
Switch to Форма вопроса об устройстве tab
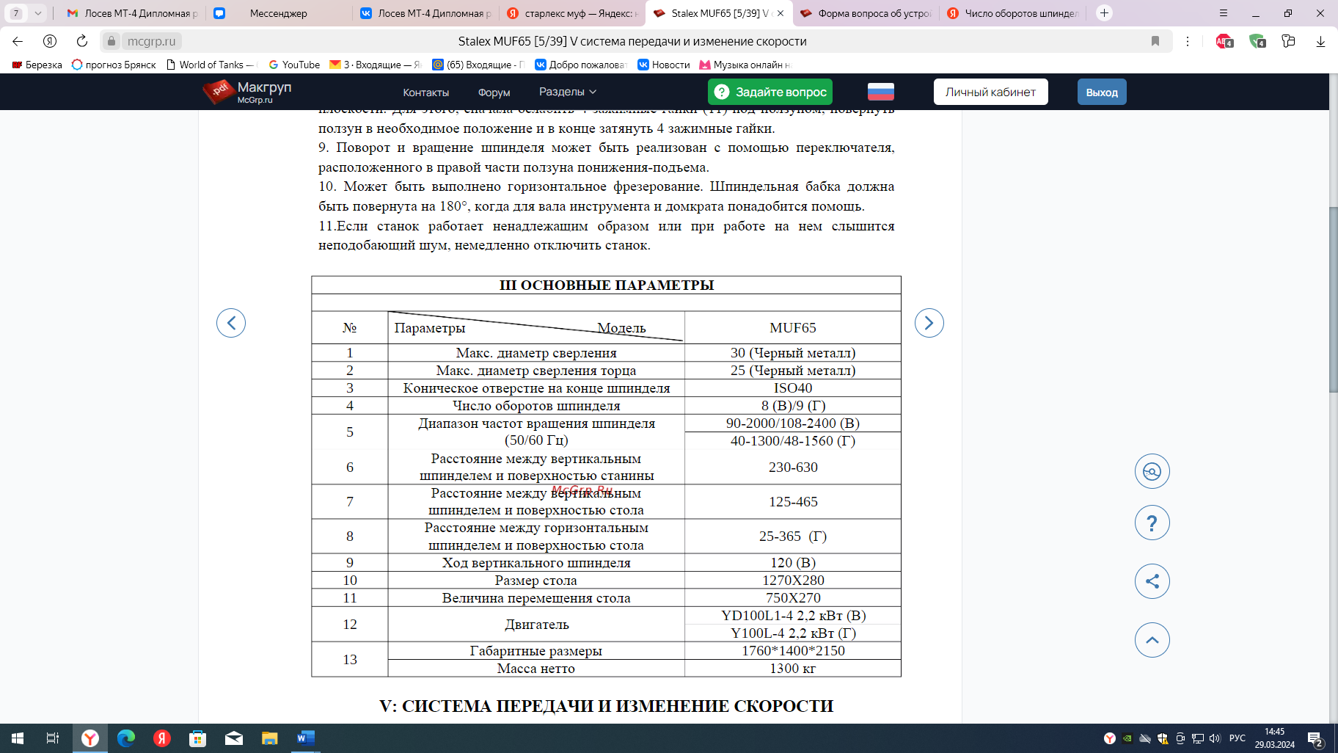point(866,13)
